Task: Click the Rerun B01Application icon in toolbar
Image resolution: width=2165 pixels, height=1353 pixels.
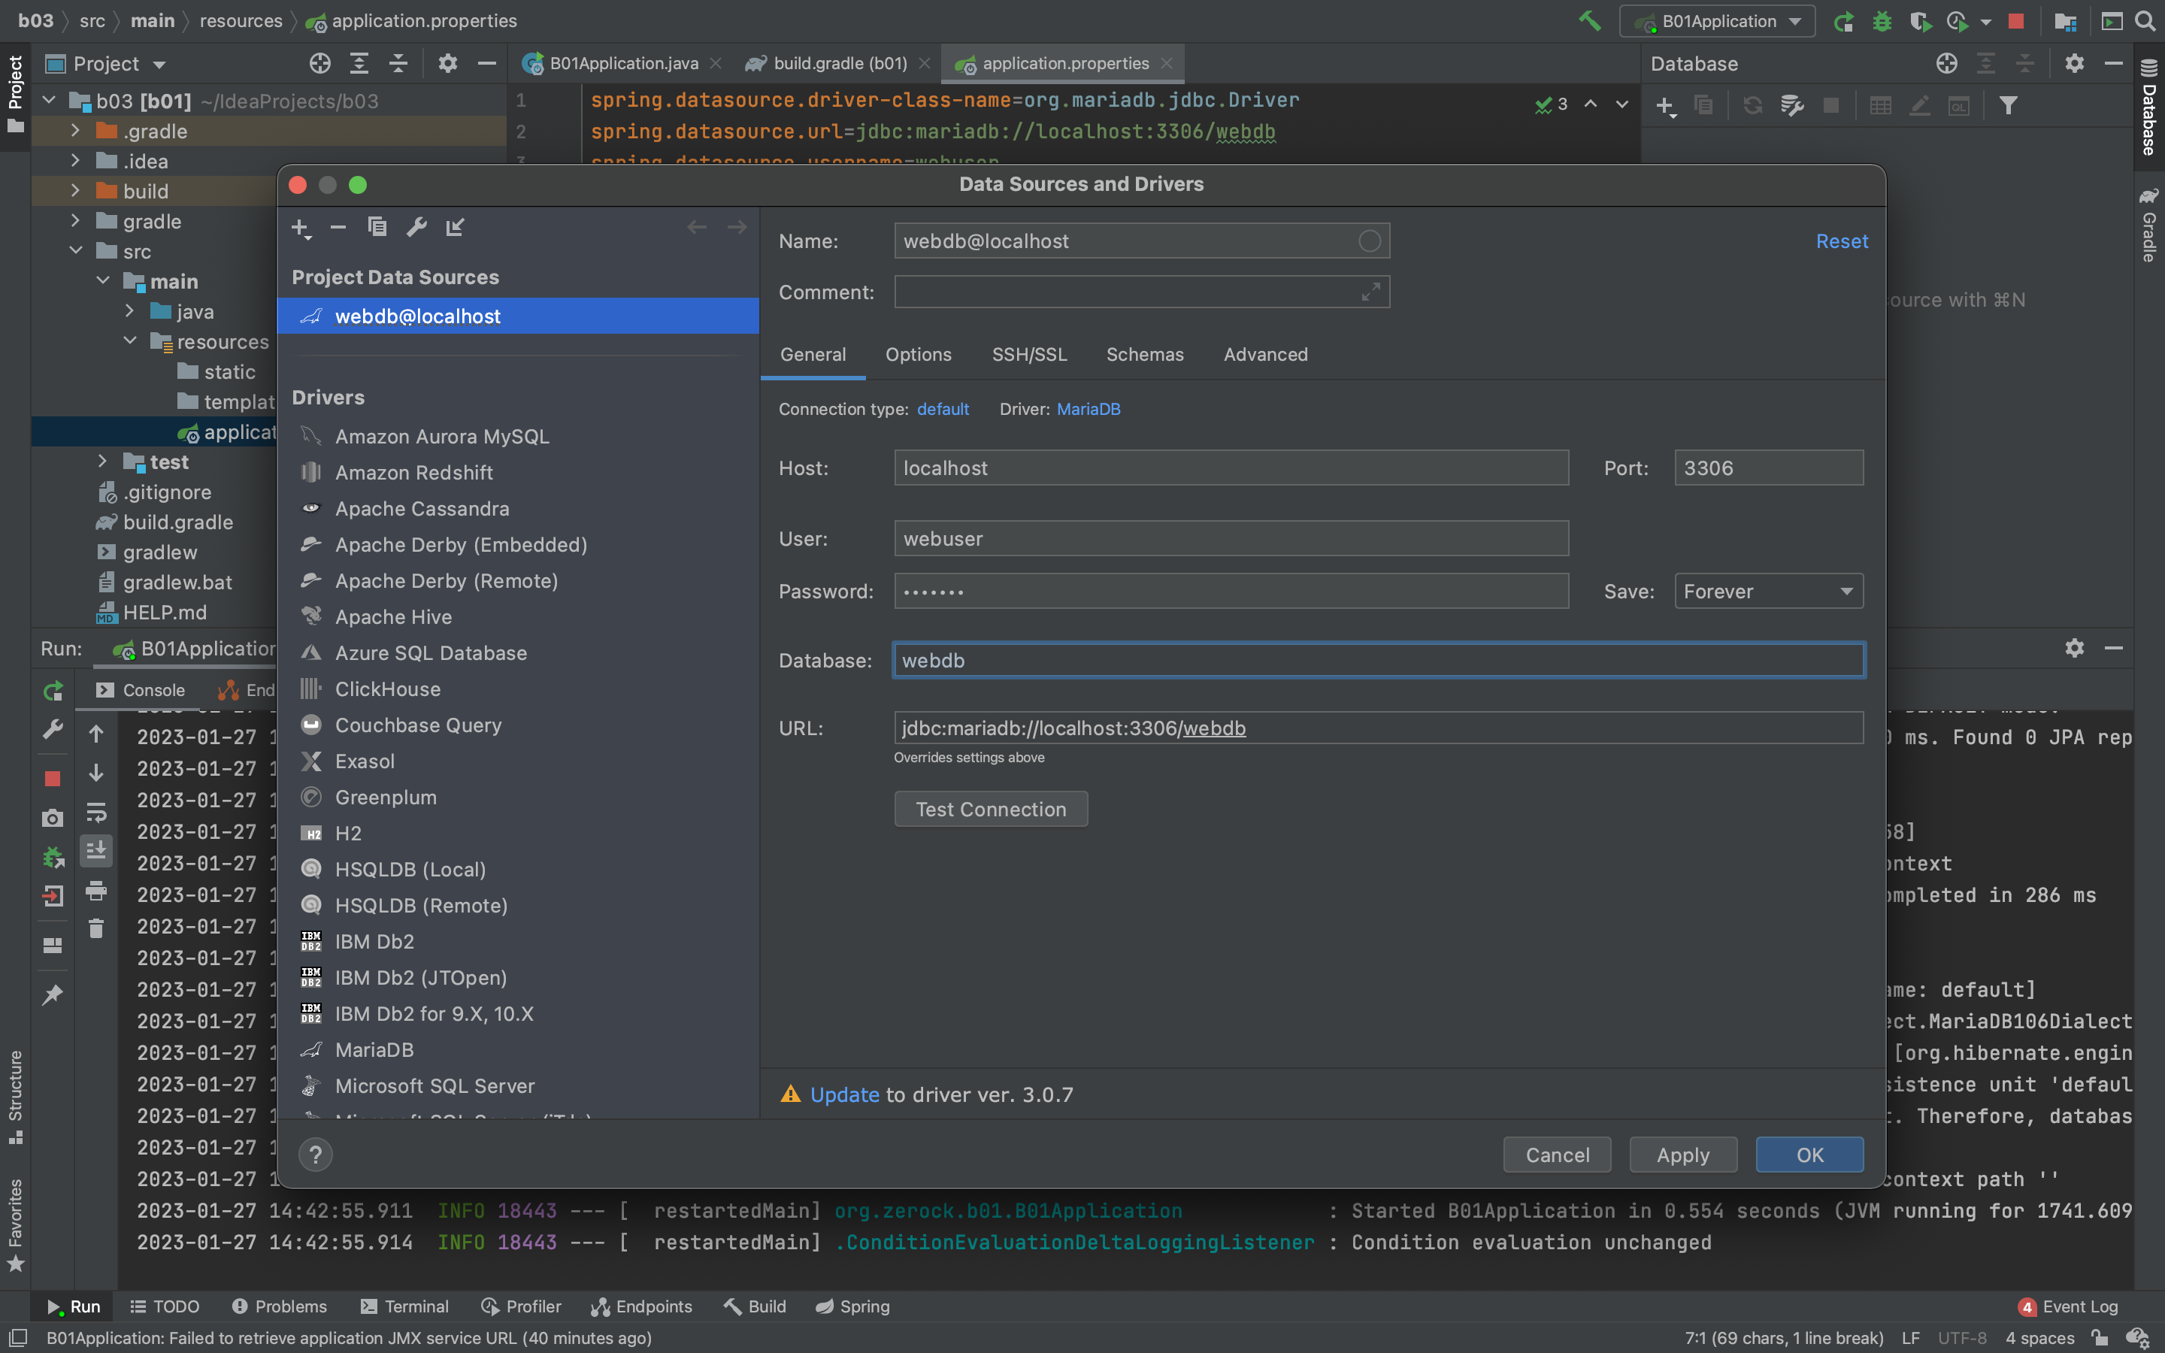Action: point(1843,22)
